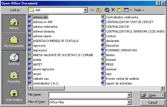Click into the File name field

point(88,95)
